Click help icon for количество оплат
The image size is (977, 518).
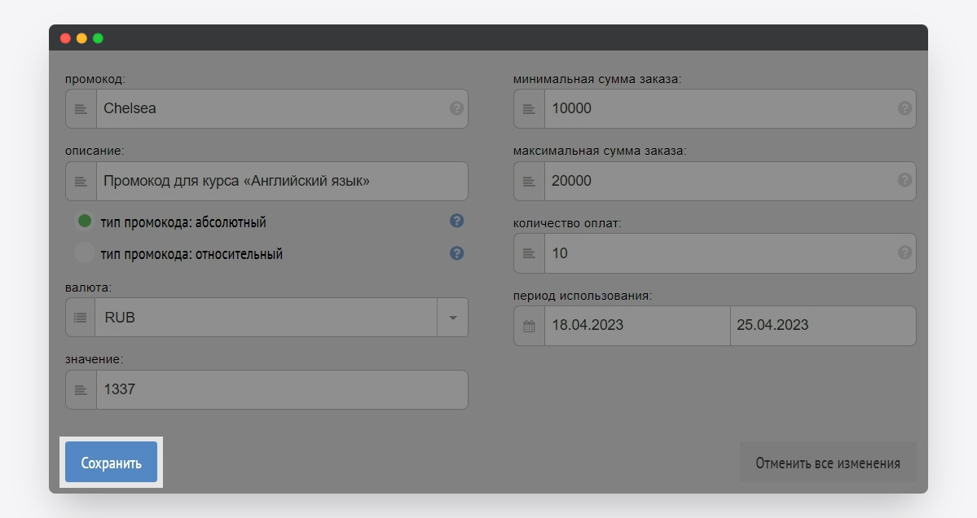[x=904, y=252]
